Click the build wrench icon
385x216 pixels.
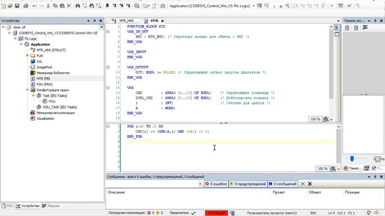click(x=287, y=5)
